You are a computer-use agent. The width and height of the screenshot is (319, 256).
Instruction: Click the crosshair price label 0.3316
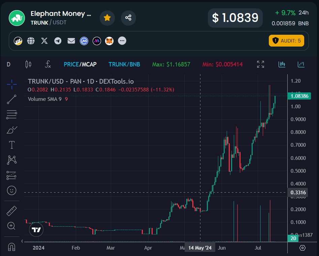(x=298, y=193)
